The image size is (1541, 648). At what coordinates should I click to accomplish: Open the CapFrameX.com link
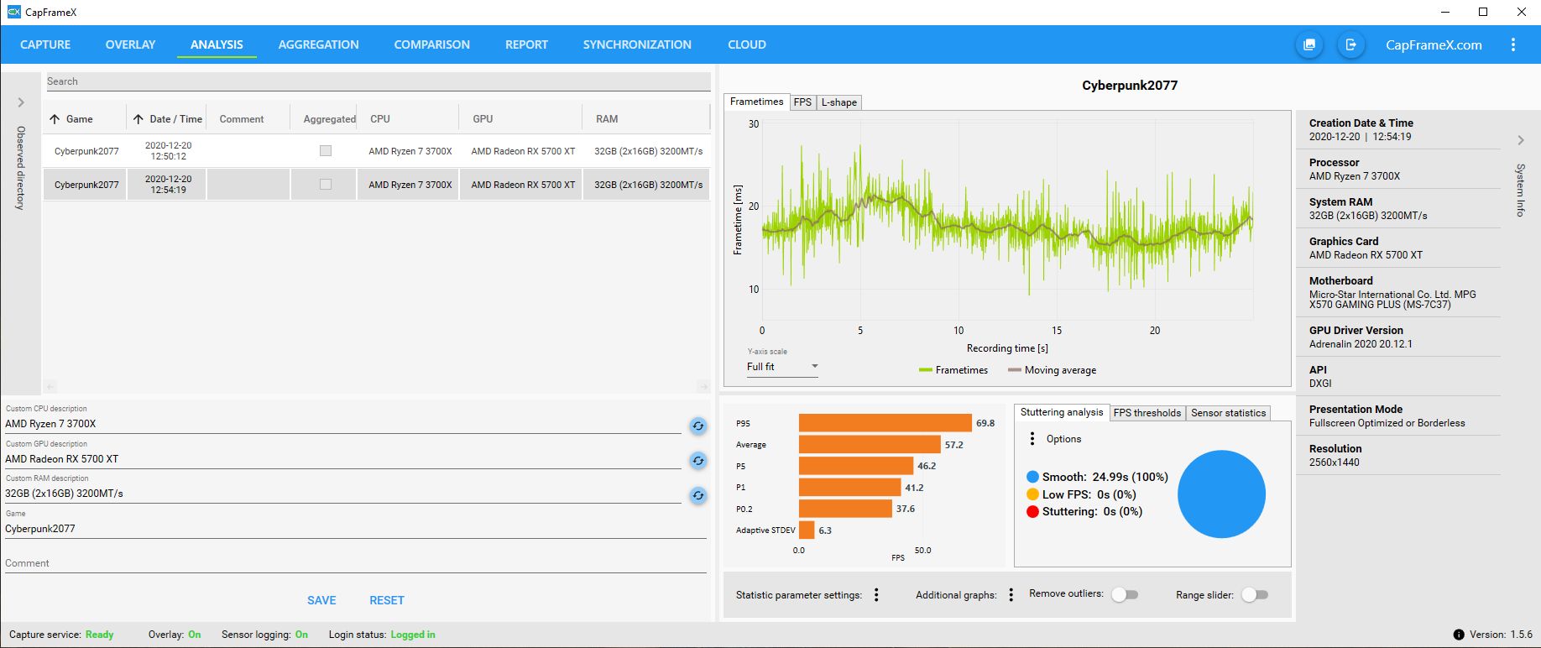pyautogui.click(x=1434, y=45)
